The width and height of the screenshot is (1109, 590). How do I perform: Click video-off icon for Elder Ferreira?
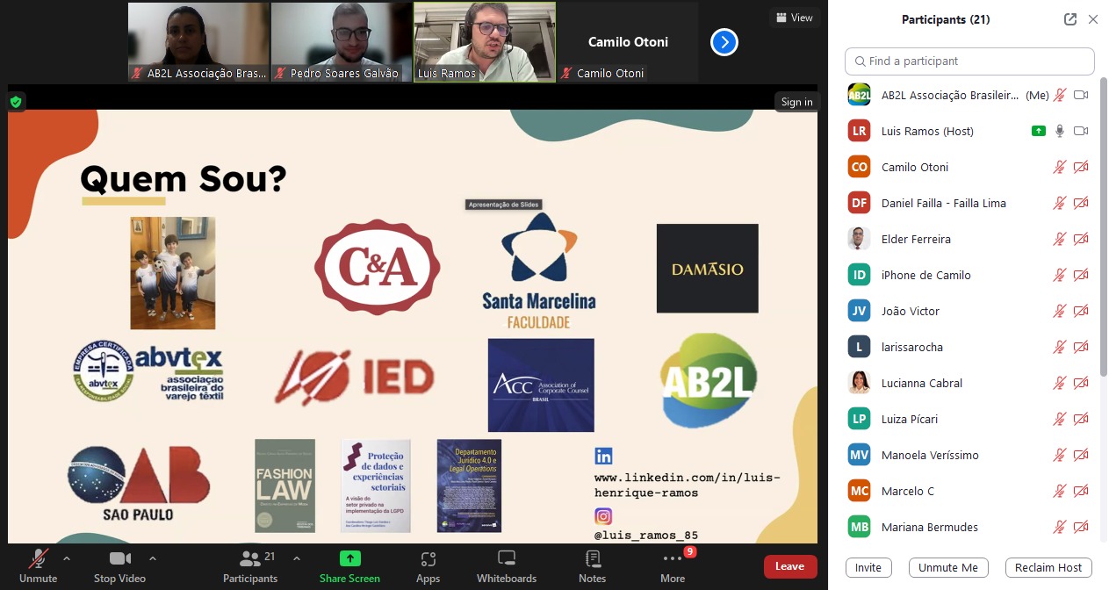[x=1081, y=239]
